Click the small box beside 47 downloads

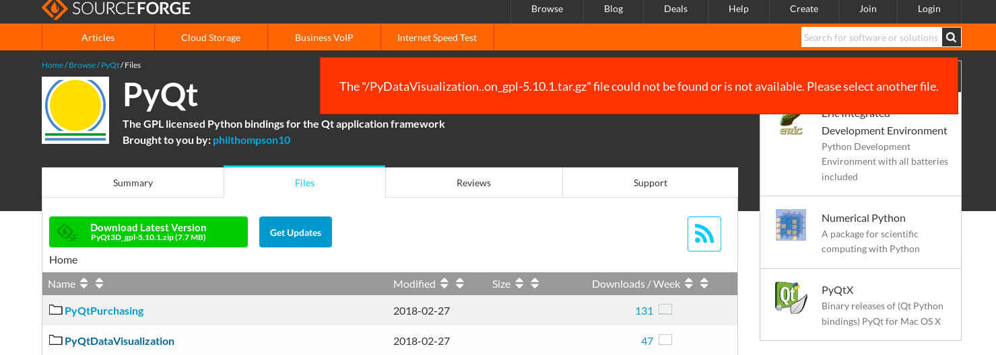[665, 340]
